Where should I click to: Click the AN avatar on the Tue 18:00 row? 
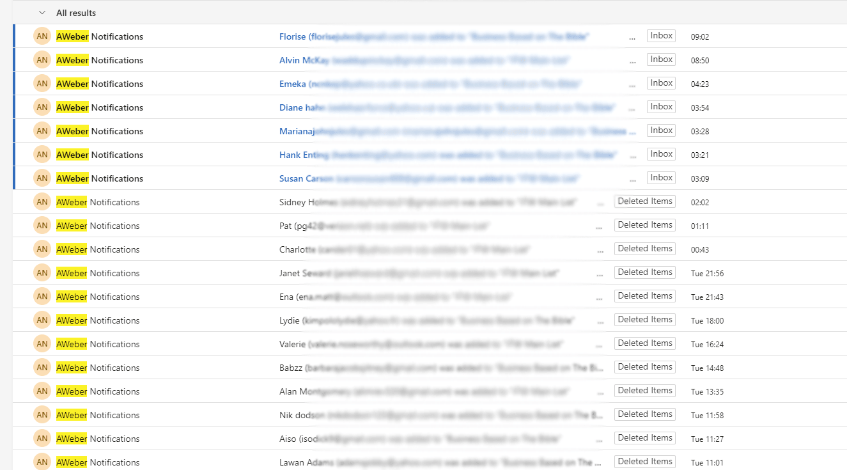(42, 320)
